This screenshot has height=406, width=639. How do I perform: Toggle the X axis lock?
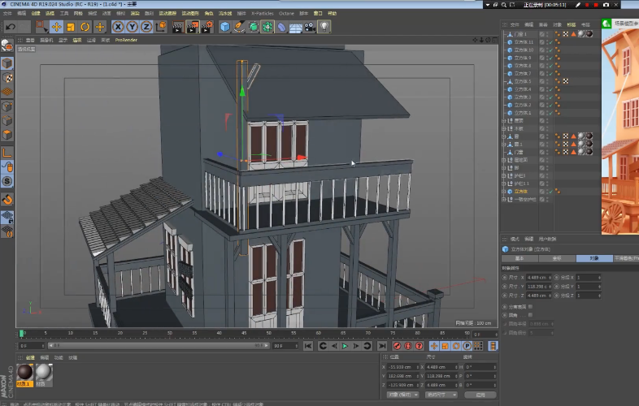pyautogui.click(x=118, y=27)
